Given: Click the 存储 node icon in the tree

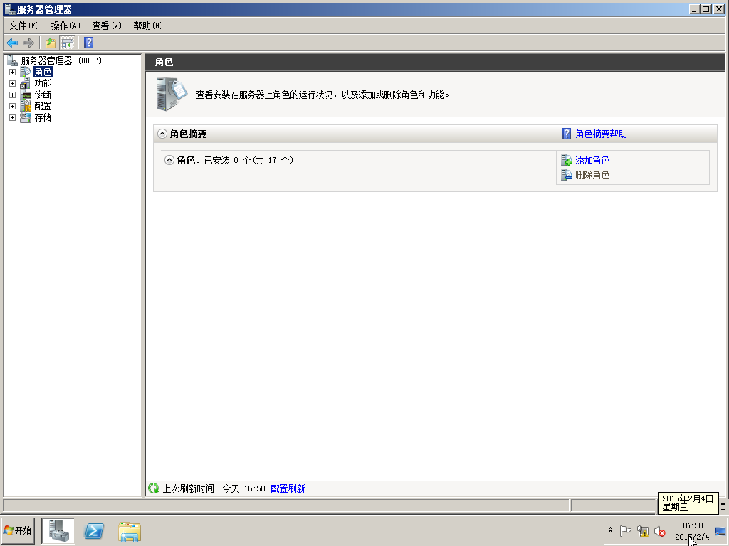Looking at the screenshot, I should [26, 117].
